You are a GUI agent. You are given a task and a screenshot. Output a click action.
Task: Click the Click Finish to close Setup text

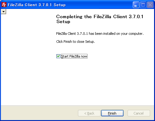[75, 42]
